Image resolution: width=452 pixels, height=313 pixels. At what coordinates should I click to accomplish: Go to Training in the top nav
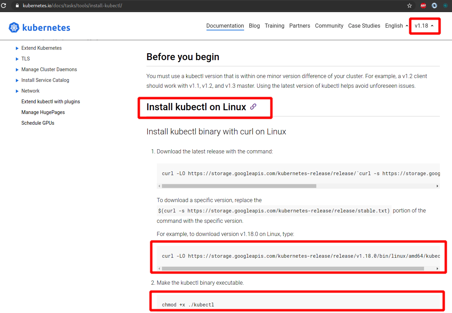pos(275,26)
